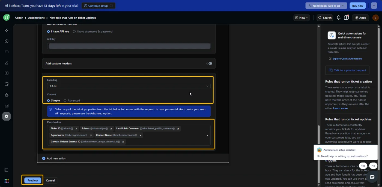Select Advanced content radio
The image size is (382, 187).
(x=65, y=101)
